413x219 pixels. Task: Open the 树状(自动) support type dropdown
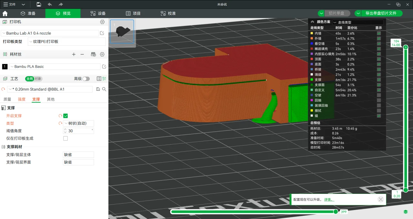pos(79,123)
